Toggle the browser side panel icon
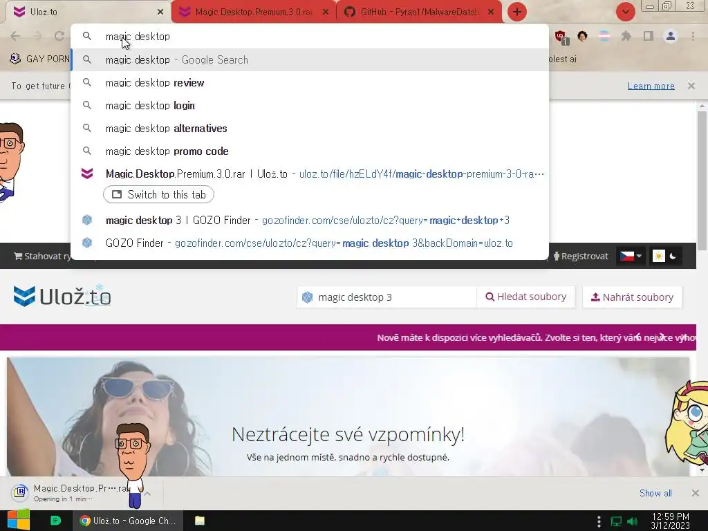 [649, 36]
